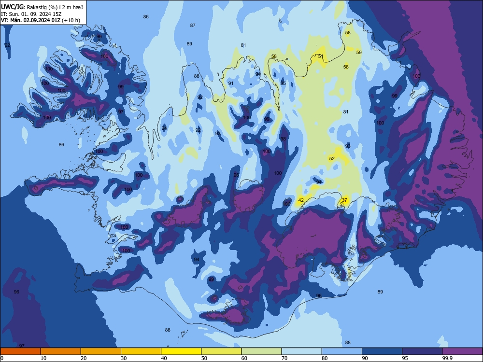Pick the pale yellow 50–60 legend swatch

click(x=221, y=351)
